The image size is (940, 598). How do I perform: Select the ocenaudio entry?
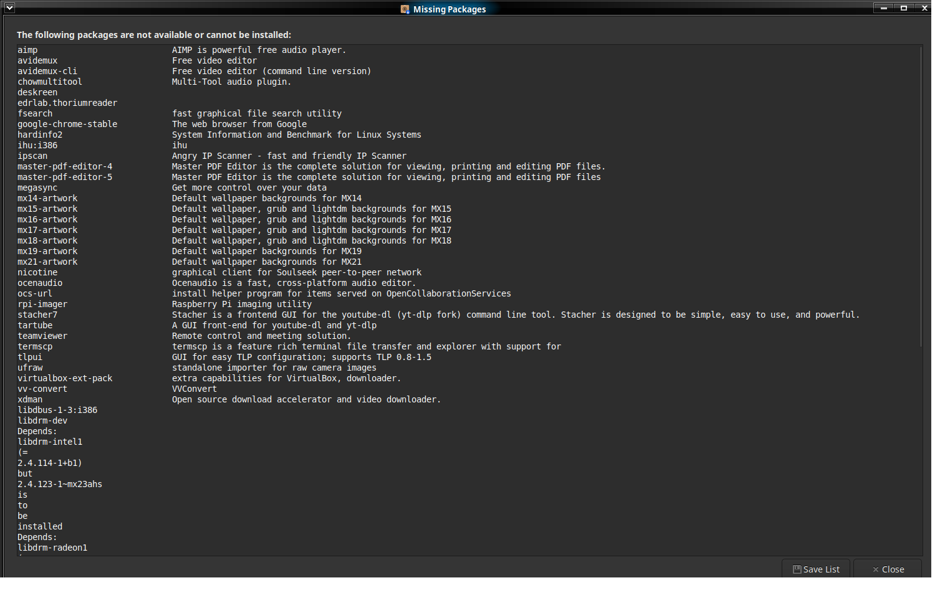[40, 283]
